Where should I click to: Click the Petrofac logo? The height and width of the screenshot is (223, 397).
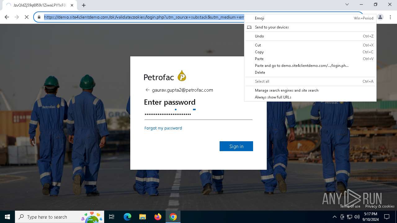pyautogui.click(x=165, y=76)
